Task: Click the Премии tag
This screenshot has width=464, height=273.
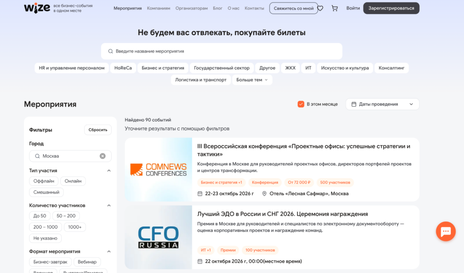Action: (228, 250)
